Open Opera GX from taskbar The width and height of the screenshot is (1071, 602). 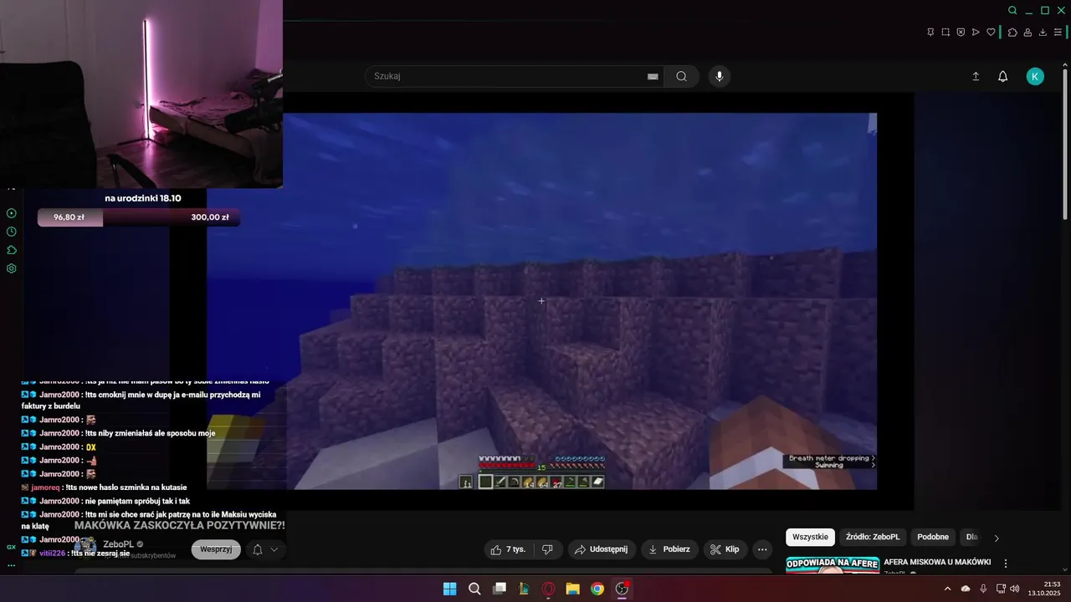click(549, 589)
